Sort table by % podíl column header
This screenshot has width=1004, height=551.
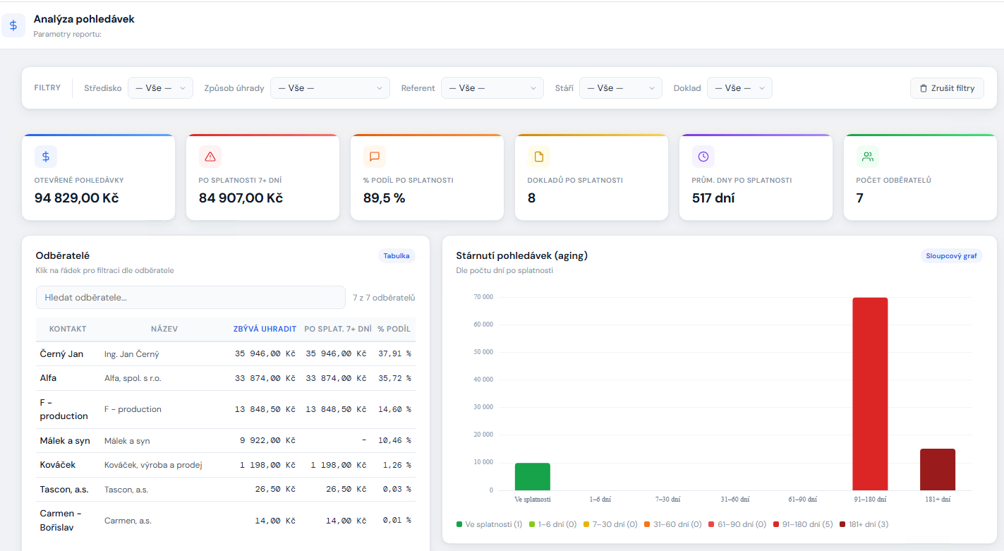point(394,329)
